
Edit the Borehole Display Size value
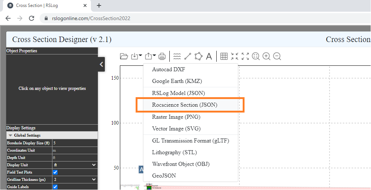pyautogui.click(x=75, y=143)
